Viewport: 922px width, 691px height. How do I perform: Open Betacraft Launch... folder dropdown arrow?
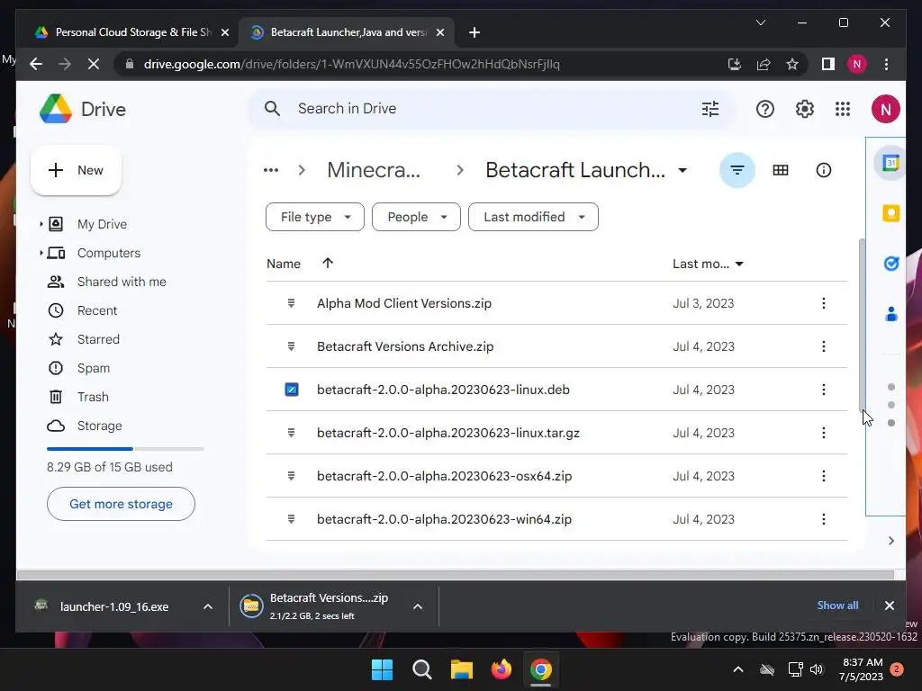coord(682,170)
